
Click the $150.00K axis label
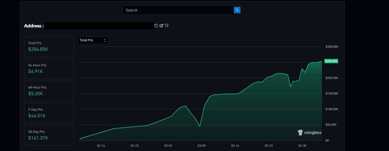[x=332, y=94]
